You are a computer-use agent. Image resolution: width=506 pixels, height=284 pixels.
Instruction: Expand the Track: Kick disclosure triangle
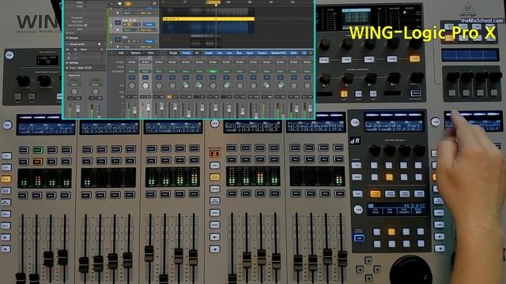[67, 68]
